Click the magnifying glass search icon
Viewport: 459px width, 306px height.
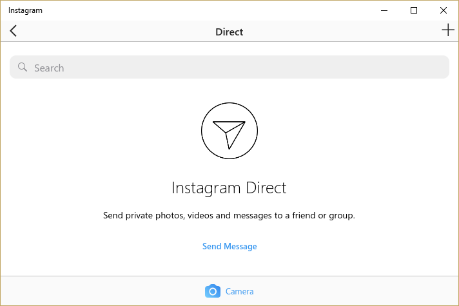tap(23, 67)
